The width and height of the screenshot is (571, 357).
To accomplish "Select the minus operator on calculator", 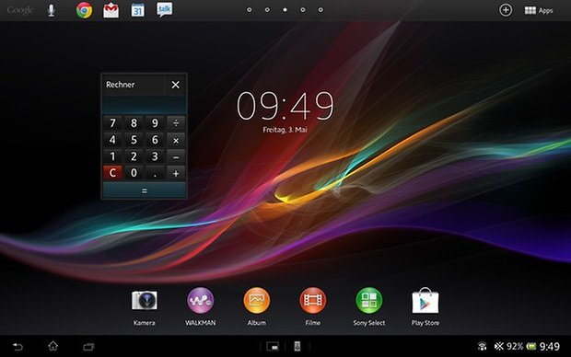I will pos(176,156).
